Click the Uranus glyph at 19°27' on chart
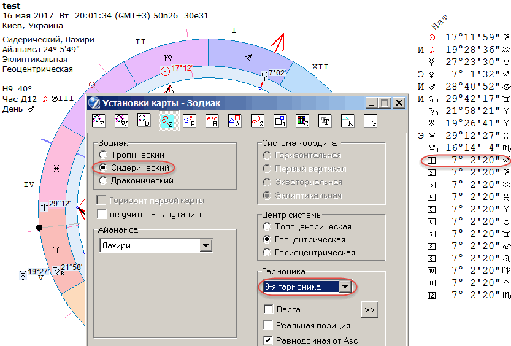This screenshot has height=346, width=511. [x=23, y=275]
